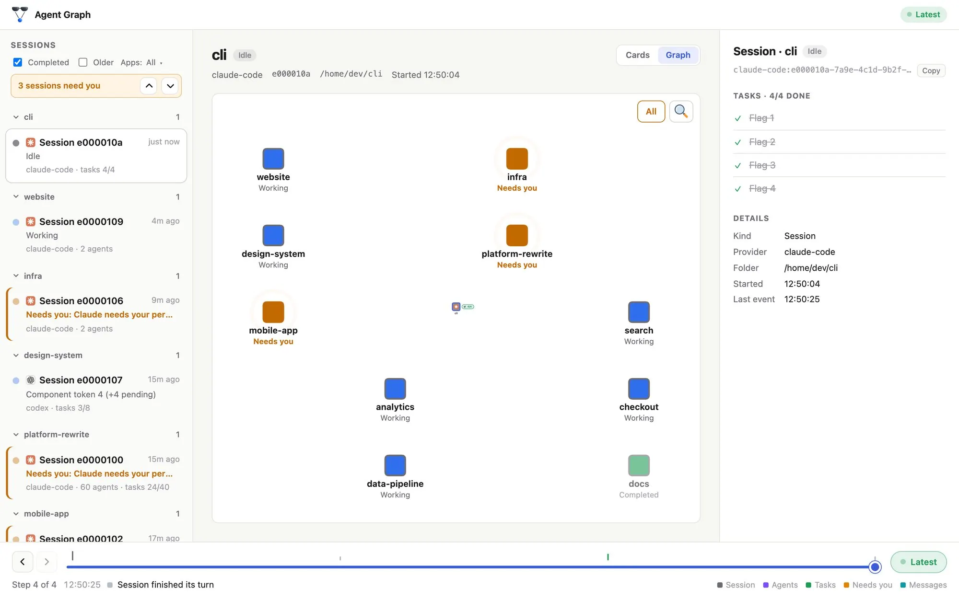Select the platform-rewrite graph node

pos(517,235)
